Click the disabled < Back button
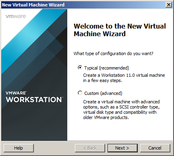174x156 pixels. pyautogui.click(x=90, y=148)
